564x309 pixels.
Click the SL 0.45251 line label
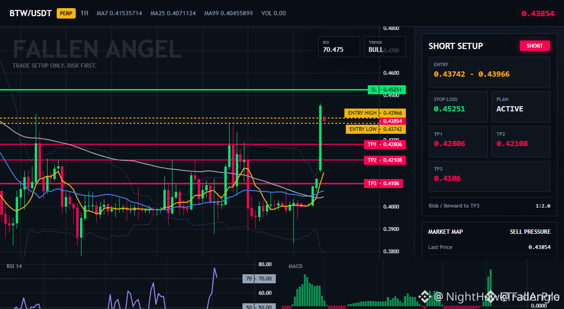click(x=387, y=90)
